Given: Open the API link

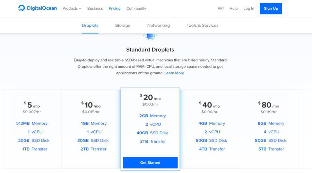Looking at the screenshot, I should pos(220,8).
